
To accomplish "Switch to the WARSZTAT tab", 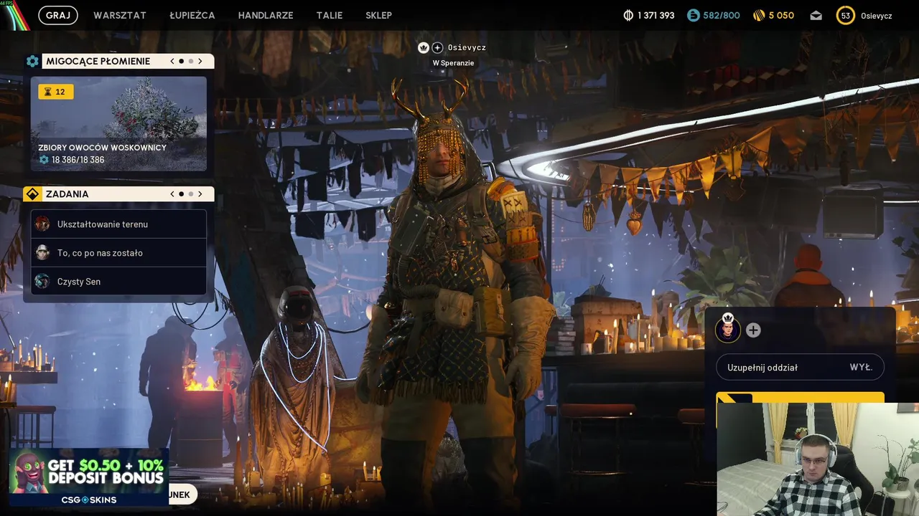I will tap(120, 15).
